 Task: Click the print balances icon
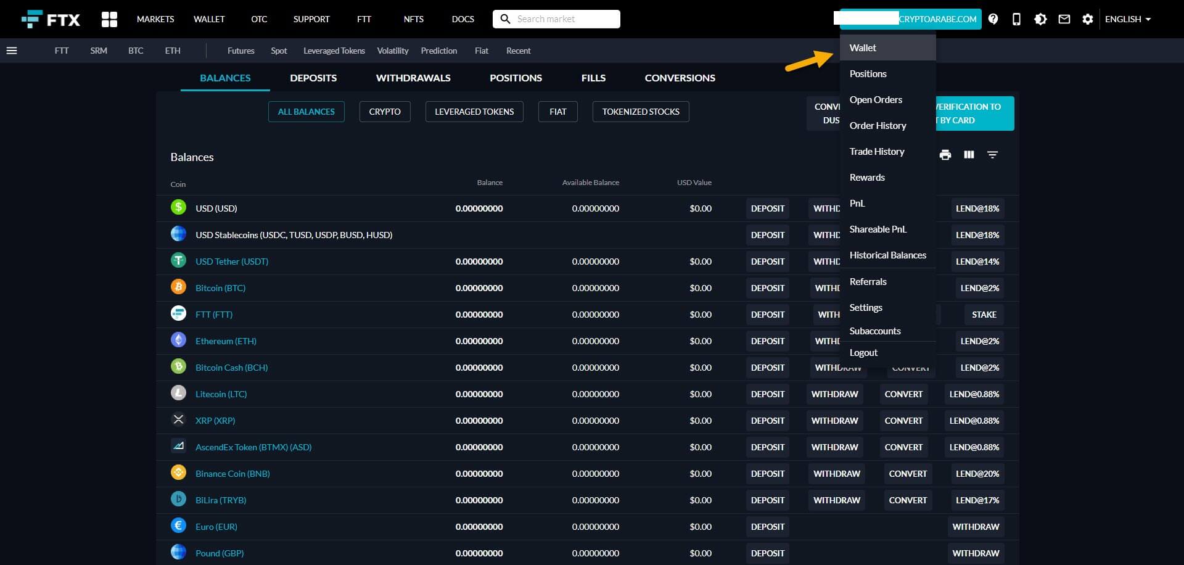point(945,155)
